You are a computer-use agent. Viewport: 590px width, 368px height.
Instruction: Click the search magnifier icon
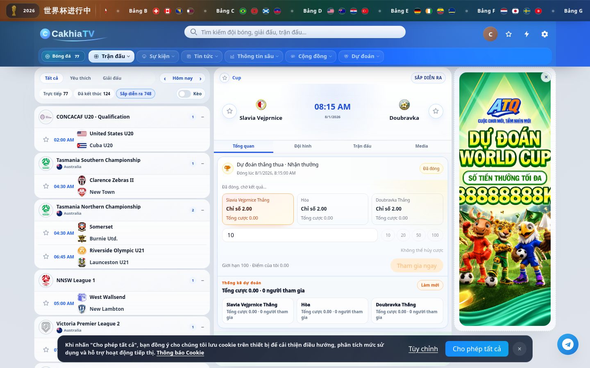tap(193, 32)
